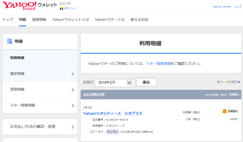Click the 利用明細 page heading

pos(150,44)
